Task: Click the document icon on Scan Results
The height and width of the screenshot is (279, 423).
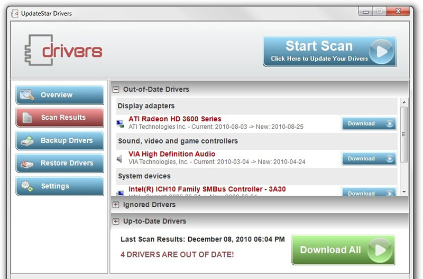Action: tap(27, 118)
